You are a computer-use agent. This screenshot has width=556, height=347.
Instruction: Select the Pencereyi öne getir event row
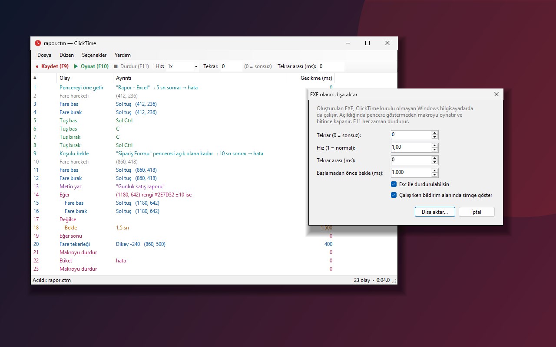(183, 88)
